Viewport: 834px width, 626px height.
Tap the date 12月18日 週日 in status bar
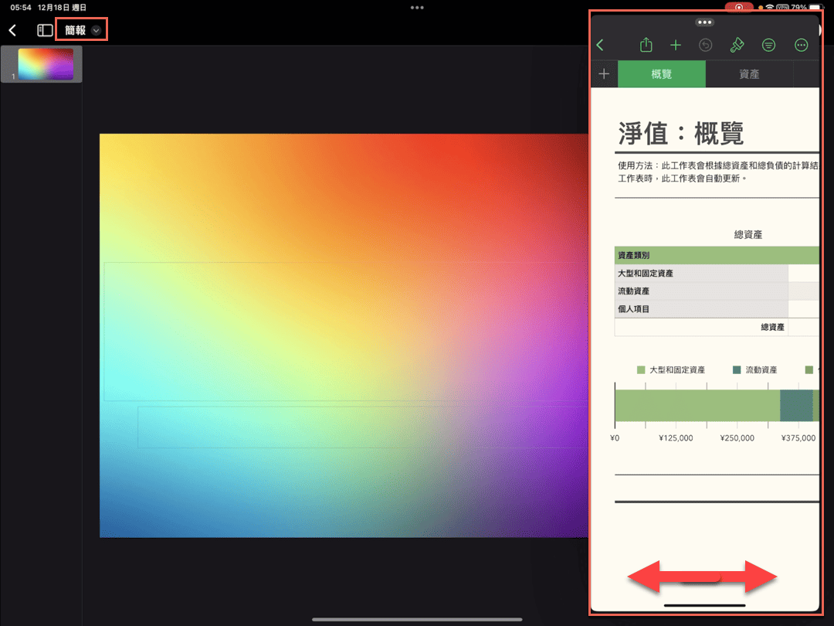62,8
